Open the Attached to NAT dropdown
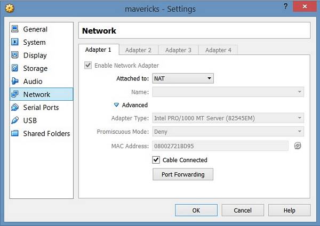Screen dimensions: 320x226 point(182,78)
